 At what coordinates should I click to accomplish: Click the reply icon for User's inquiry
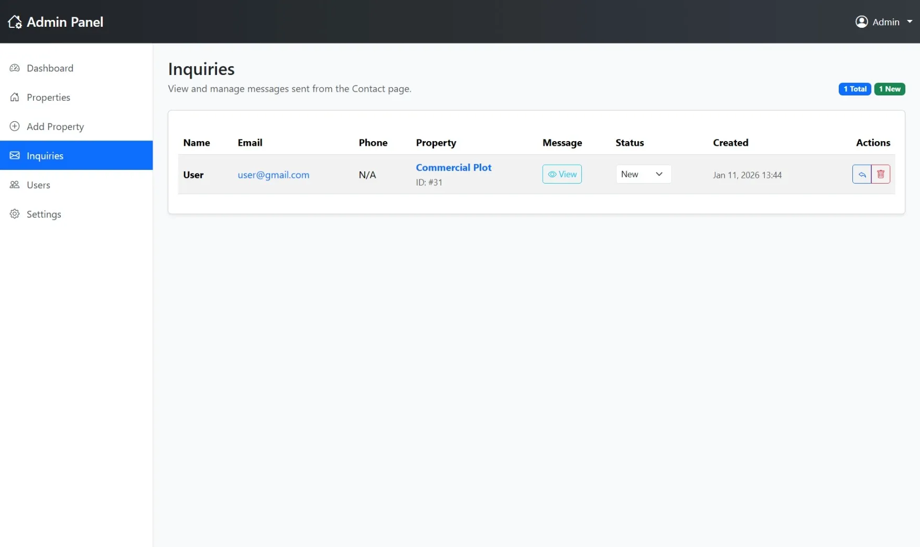pyautogui.click(x=861, y=174)
